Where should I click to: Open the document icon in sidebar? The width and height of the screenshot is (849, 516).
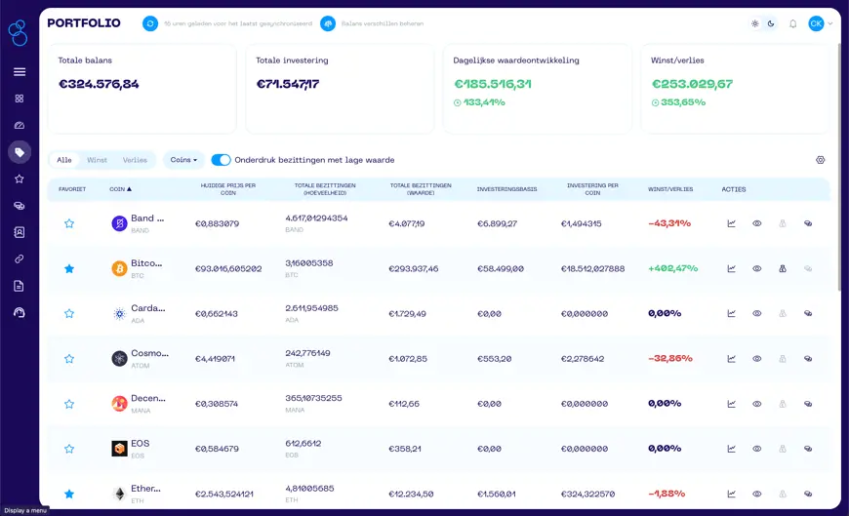[20, 286]
